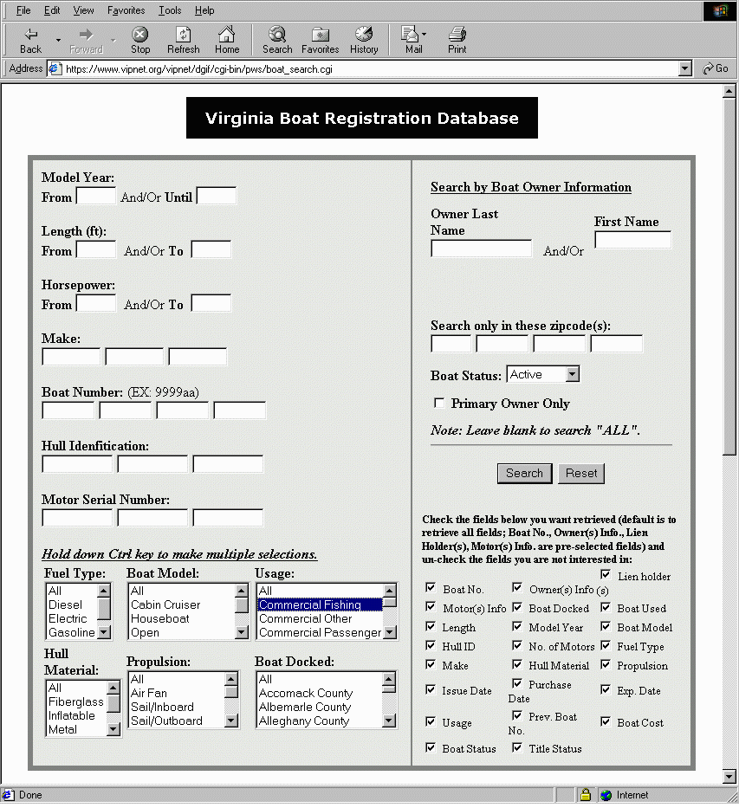This screenshot has width=739, height=808.
Task: Click the Reset form button
Action: [581, 473]
